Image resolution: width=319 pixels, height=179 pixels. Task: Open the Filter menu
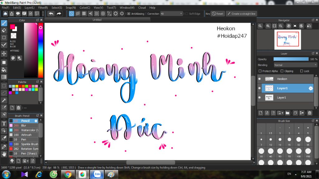click(43, 7)
